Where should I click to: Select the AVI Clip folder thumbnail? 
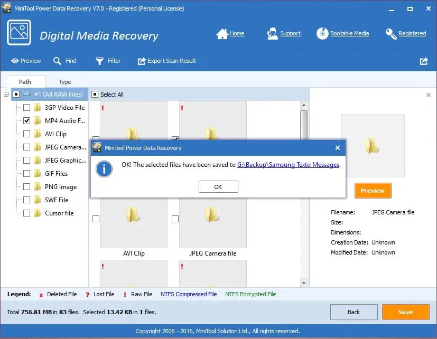pos(134,223)
